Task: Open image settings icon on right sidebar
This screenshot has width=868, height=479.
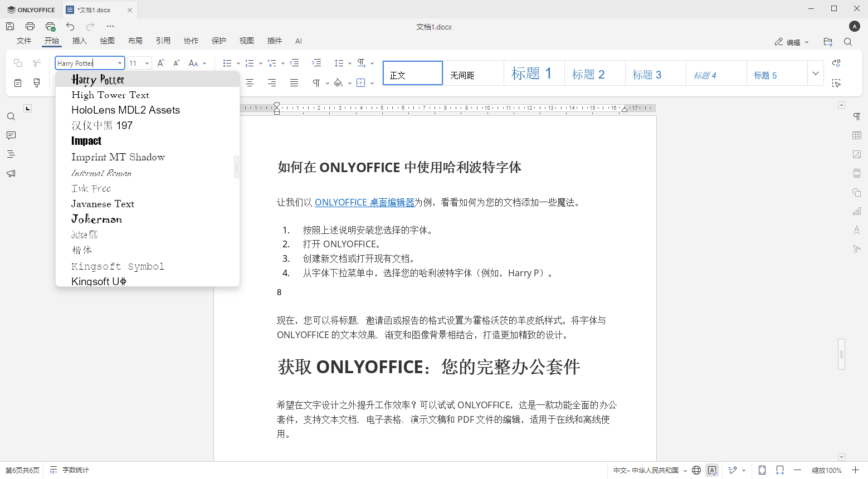Action: click(856, 154)
